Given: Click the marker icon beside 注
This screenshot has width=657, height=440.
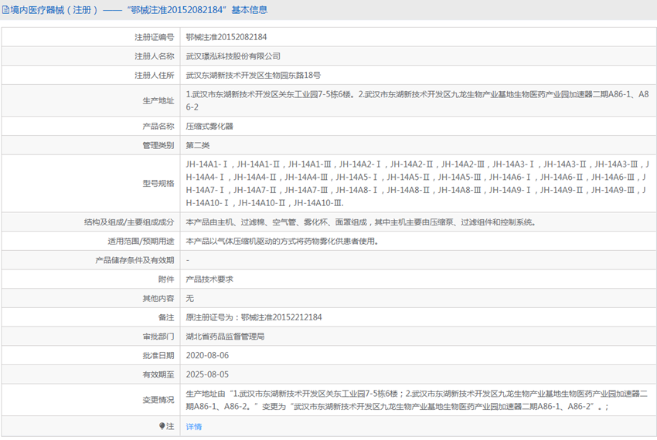Looking at the screenshot, I should [162, 426].
